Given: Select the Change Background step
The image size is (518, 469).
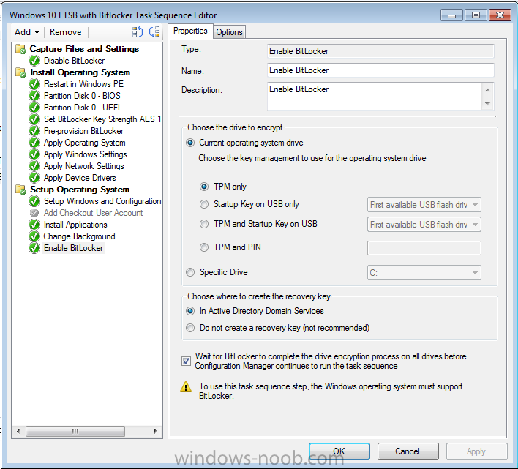Looking at the screenshot, I should point(79,236).
